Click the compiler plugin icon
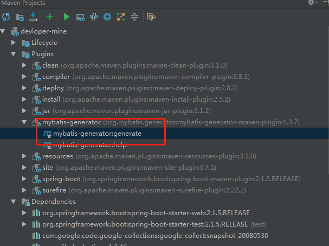This screenshot has height=246, width=329. pyautogui.click(x=36, y=77)
